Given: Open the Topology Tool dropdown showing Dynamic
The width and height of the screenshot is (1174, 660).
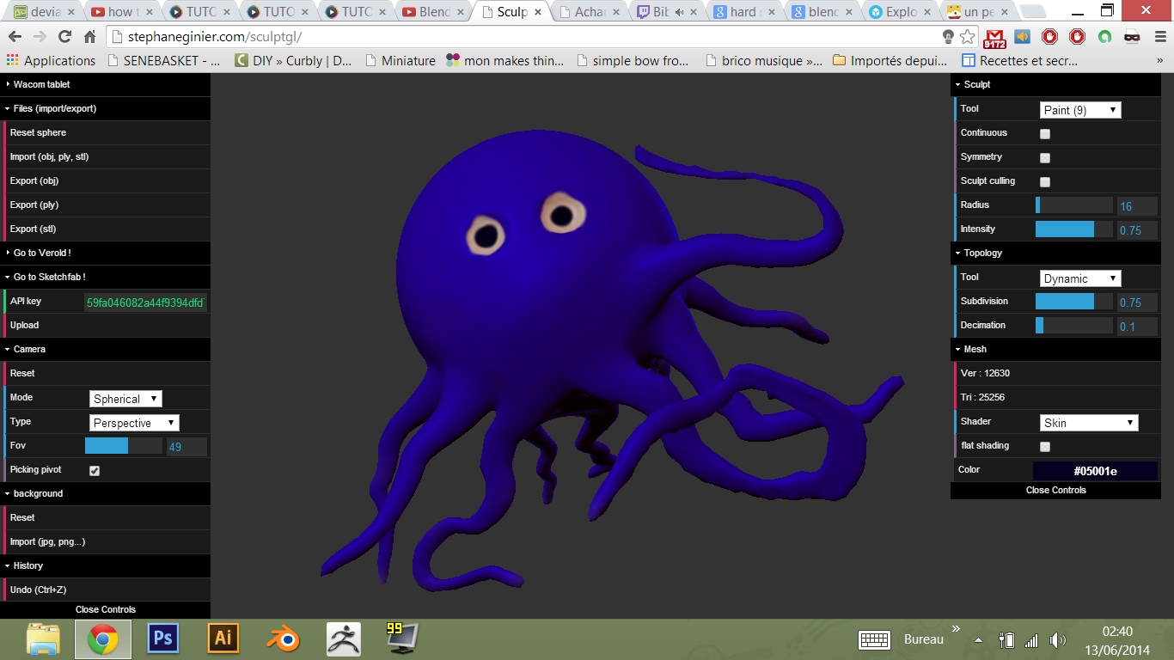Looking at the screenshot, I should [x=1080, y=278].
